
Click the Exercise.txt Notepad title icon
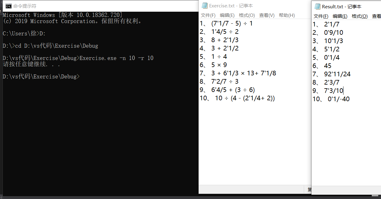(204, 6)
